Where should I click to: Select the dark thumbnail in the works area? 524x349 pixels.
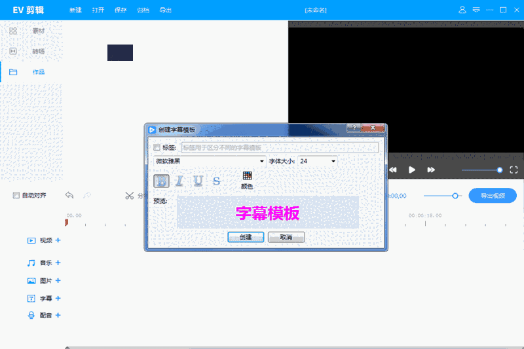(x=120, y=52)
